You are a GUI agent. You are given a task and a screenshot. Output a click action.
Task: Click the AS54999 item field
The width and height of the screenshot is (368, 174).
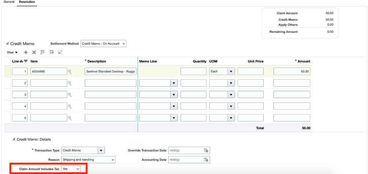pyautogui.click(x=49, y=71)
